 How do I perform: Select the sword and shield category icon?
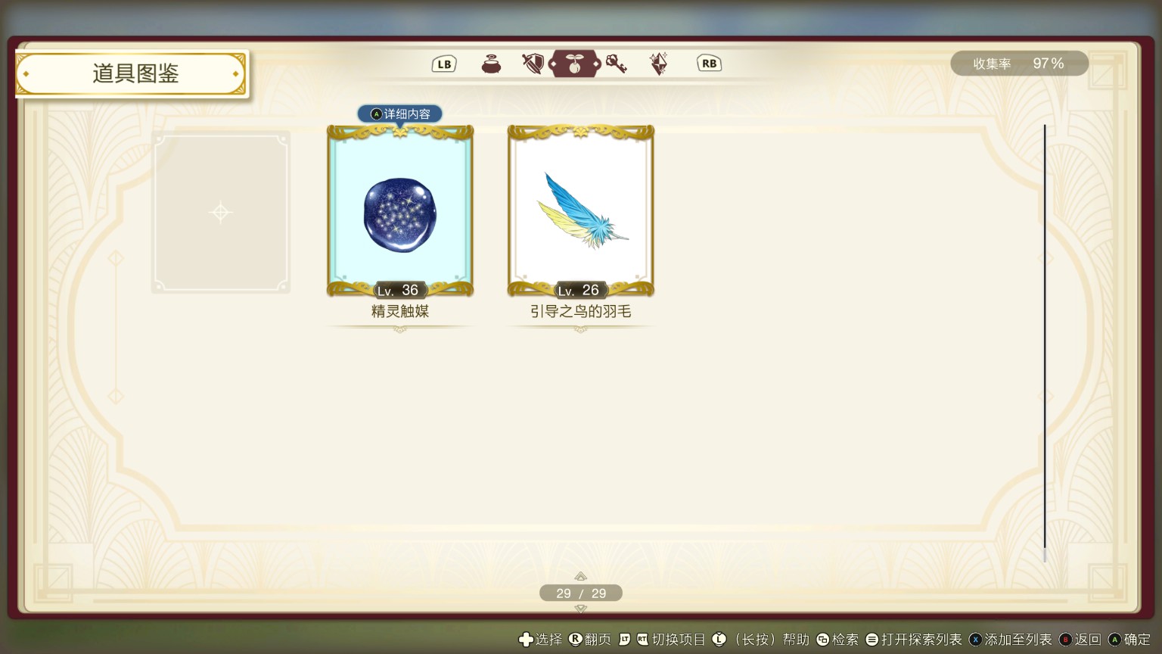(533, 64)
